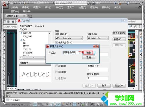
Task: Select the Spline tool
Action: click(3, 67)
